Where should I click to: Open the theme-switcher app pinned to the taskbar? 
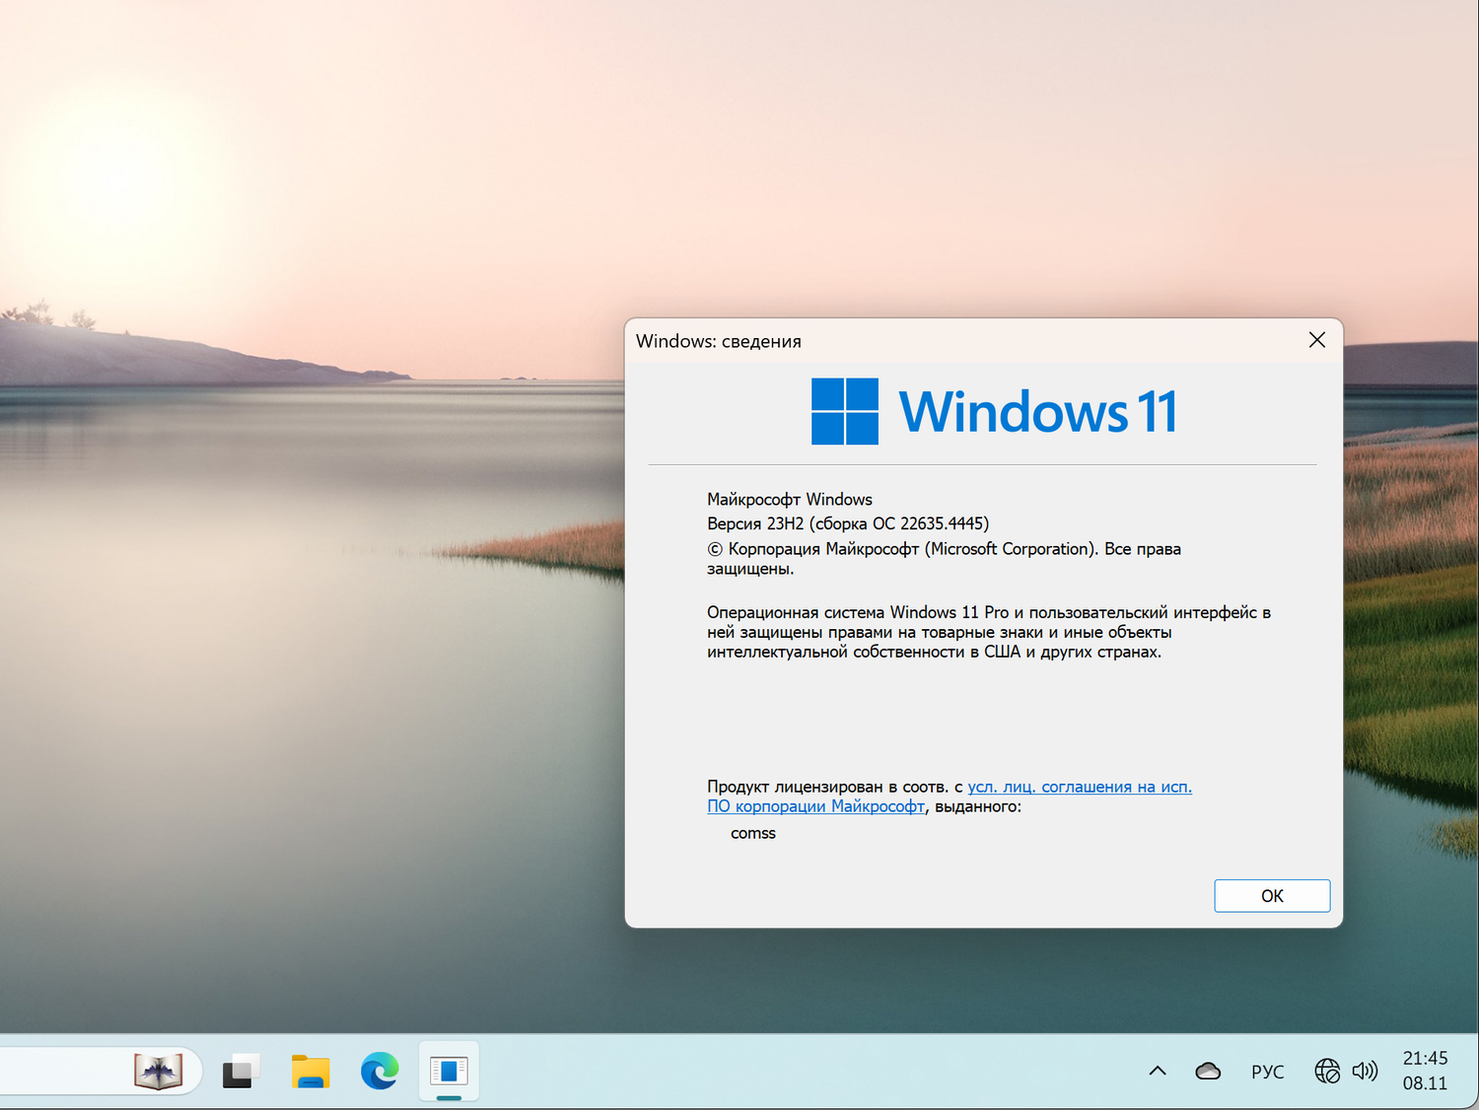tap(240, 1072)
